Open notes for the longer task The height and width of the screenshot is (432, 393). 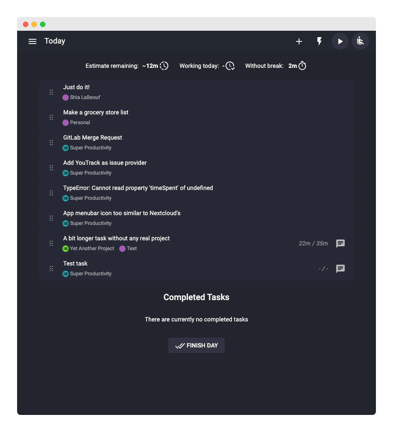(340, 243)
